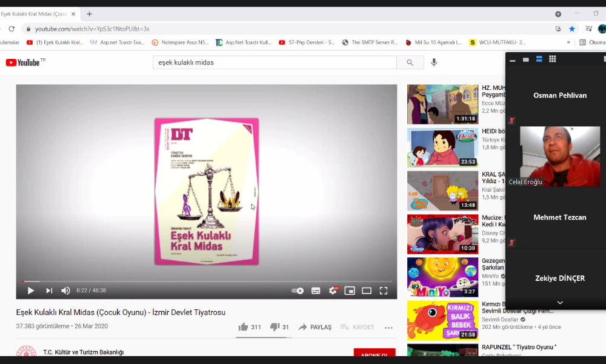The image size is (606, 364).
Task: Open the '(1) Eşek Kulaklı Kral...' bookmark
Action: [x=55, y=42]
